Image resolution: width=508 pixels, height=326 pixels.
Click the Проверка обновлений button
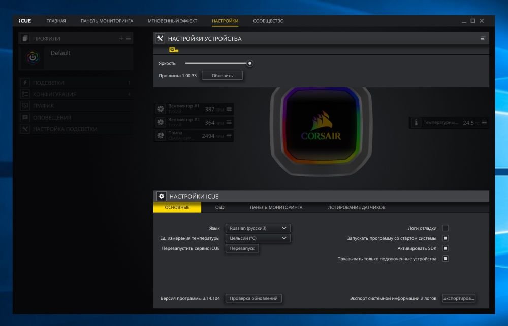pyautogui.click(x=253, y=298)
